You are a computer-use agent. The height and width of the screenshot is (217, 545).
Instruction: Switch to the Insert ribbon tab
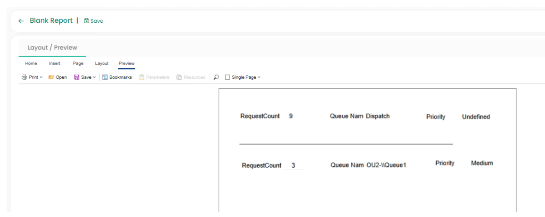point(55,63)
